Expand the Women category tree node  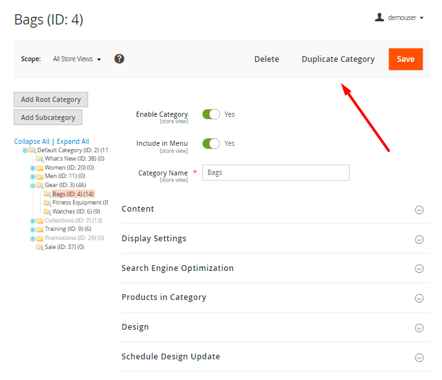click(x=32, y=168)
